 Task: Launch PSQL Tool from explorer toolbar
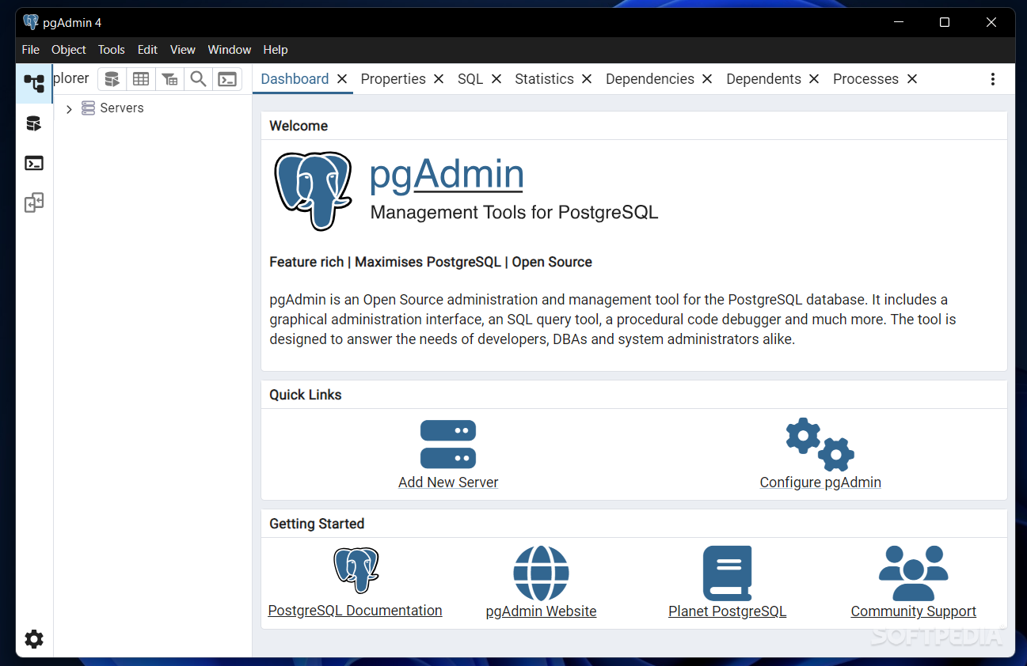point(227,79)
